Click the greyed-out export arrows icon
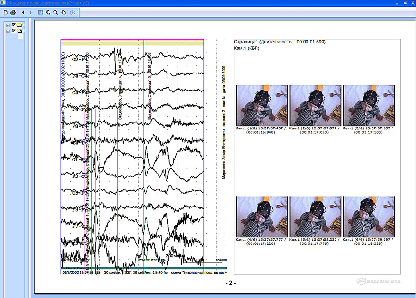416x298 pixels. pyautogui.click(x=73, y=12)
